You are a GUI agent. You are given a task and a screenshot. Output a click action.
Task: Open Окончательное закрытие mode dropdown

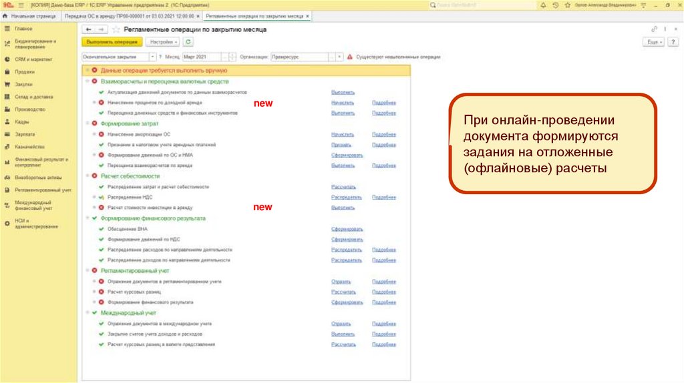point(153,57)
